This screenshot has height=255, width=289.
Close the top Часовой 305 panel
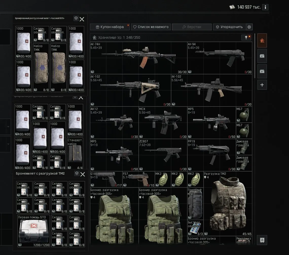[x=82, y=19]
